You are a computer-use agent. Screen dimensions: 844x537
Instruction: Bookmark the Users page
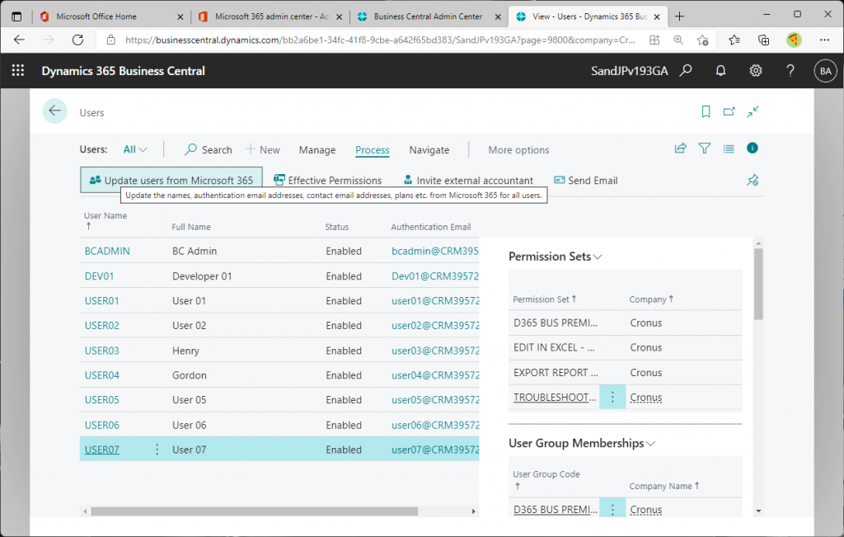point(706,111)
